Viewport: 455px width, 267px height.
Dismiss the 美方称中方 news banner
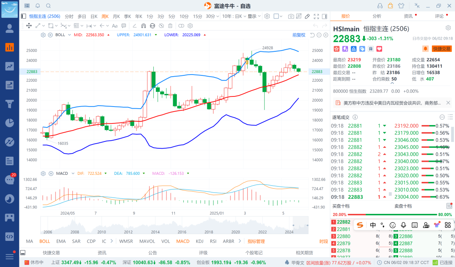tap(448, 103)
